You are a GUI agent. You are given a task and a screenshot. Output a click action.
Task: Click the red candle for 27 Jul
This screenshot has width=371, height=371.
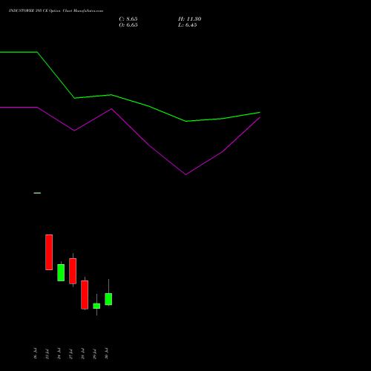click(73, 271)
